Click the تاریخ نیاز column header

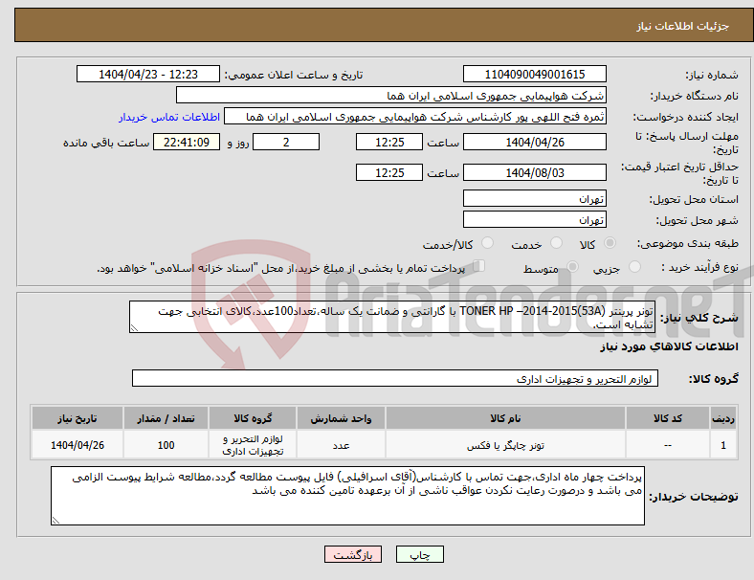[78, 418]
